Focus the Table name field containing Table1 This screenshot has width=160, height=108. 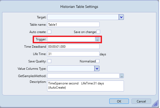coord(73,24)
